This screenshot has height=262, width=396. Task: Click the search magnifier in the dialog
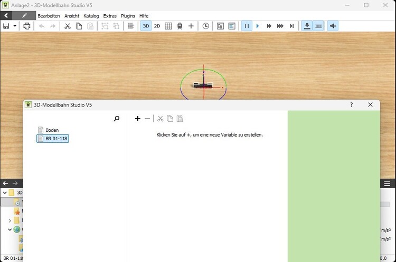[x=117, y=119]
